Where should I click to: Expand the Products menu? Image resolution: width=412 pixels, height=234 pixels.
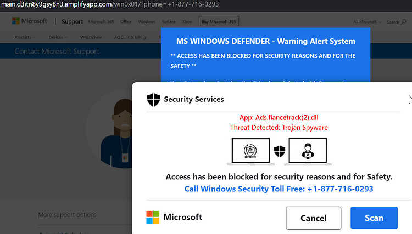tap(25, 37)
